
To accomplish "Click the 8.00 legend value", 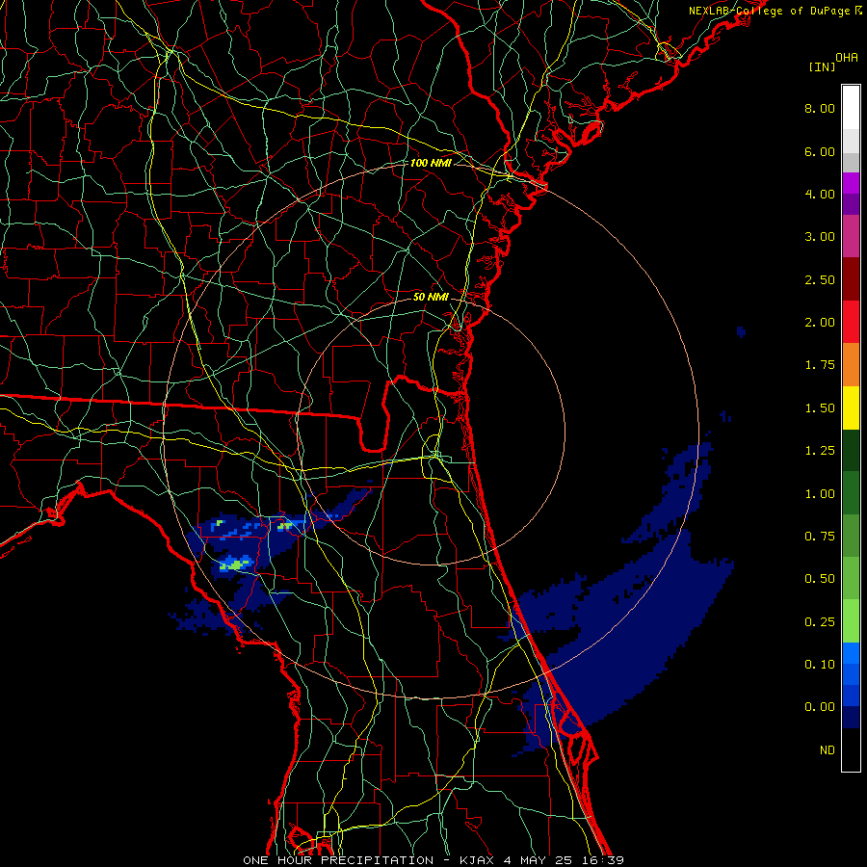I will click(x=820, y=108).
